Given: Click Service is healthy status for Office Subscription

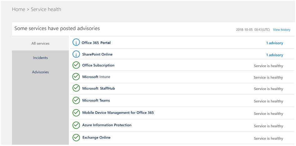Looking at the screenshot, I should pyautogui.click(x=268, y=66).
